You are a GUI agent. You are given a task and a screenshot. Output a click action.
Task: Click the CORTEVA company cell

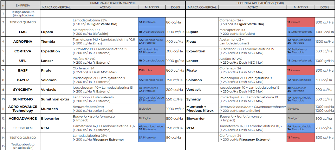[23, 51]
